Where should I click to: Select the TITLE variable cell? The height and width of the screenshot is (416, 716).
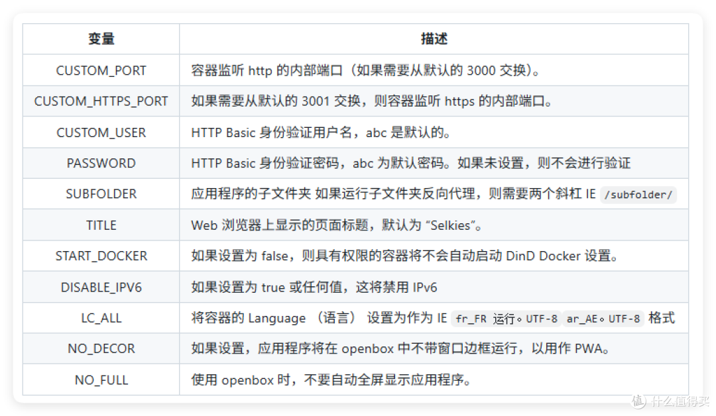click(101, 225)
